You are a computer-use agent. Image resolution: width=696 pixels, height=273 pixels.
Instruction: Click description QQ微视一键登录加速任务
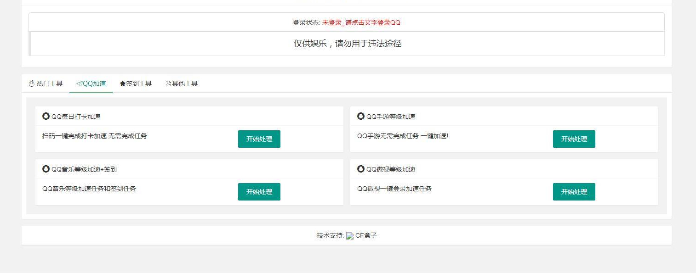pos(394,189)
